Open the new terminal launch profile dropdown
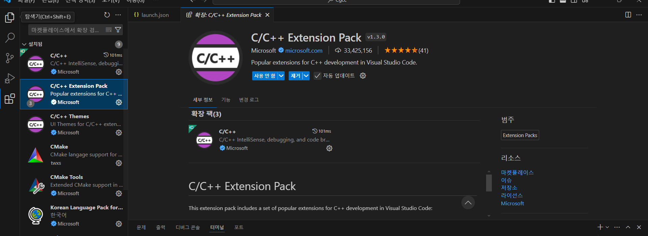The width and height of the screenshot is (648, 236). [607, 227]
